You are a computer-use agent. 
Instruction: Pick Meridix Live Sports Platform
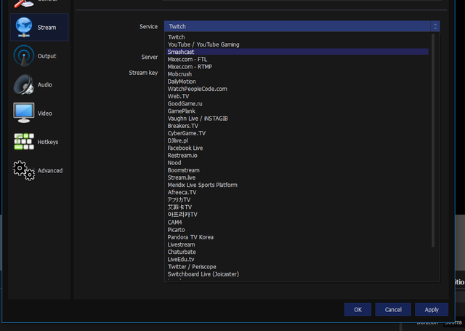(x=298, y=185)
